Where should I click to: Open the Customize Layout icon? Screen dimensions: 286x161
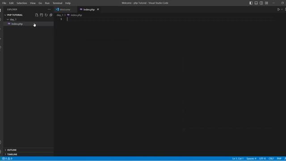coord(266,3)
